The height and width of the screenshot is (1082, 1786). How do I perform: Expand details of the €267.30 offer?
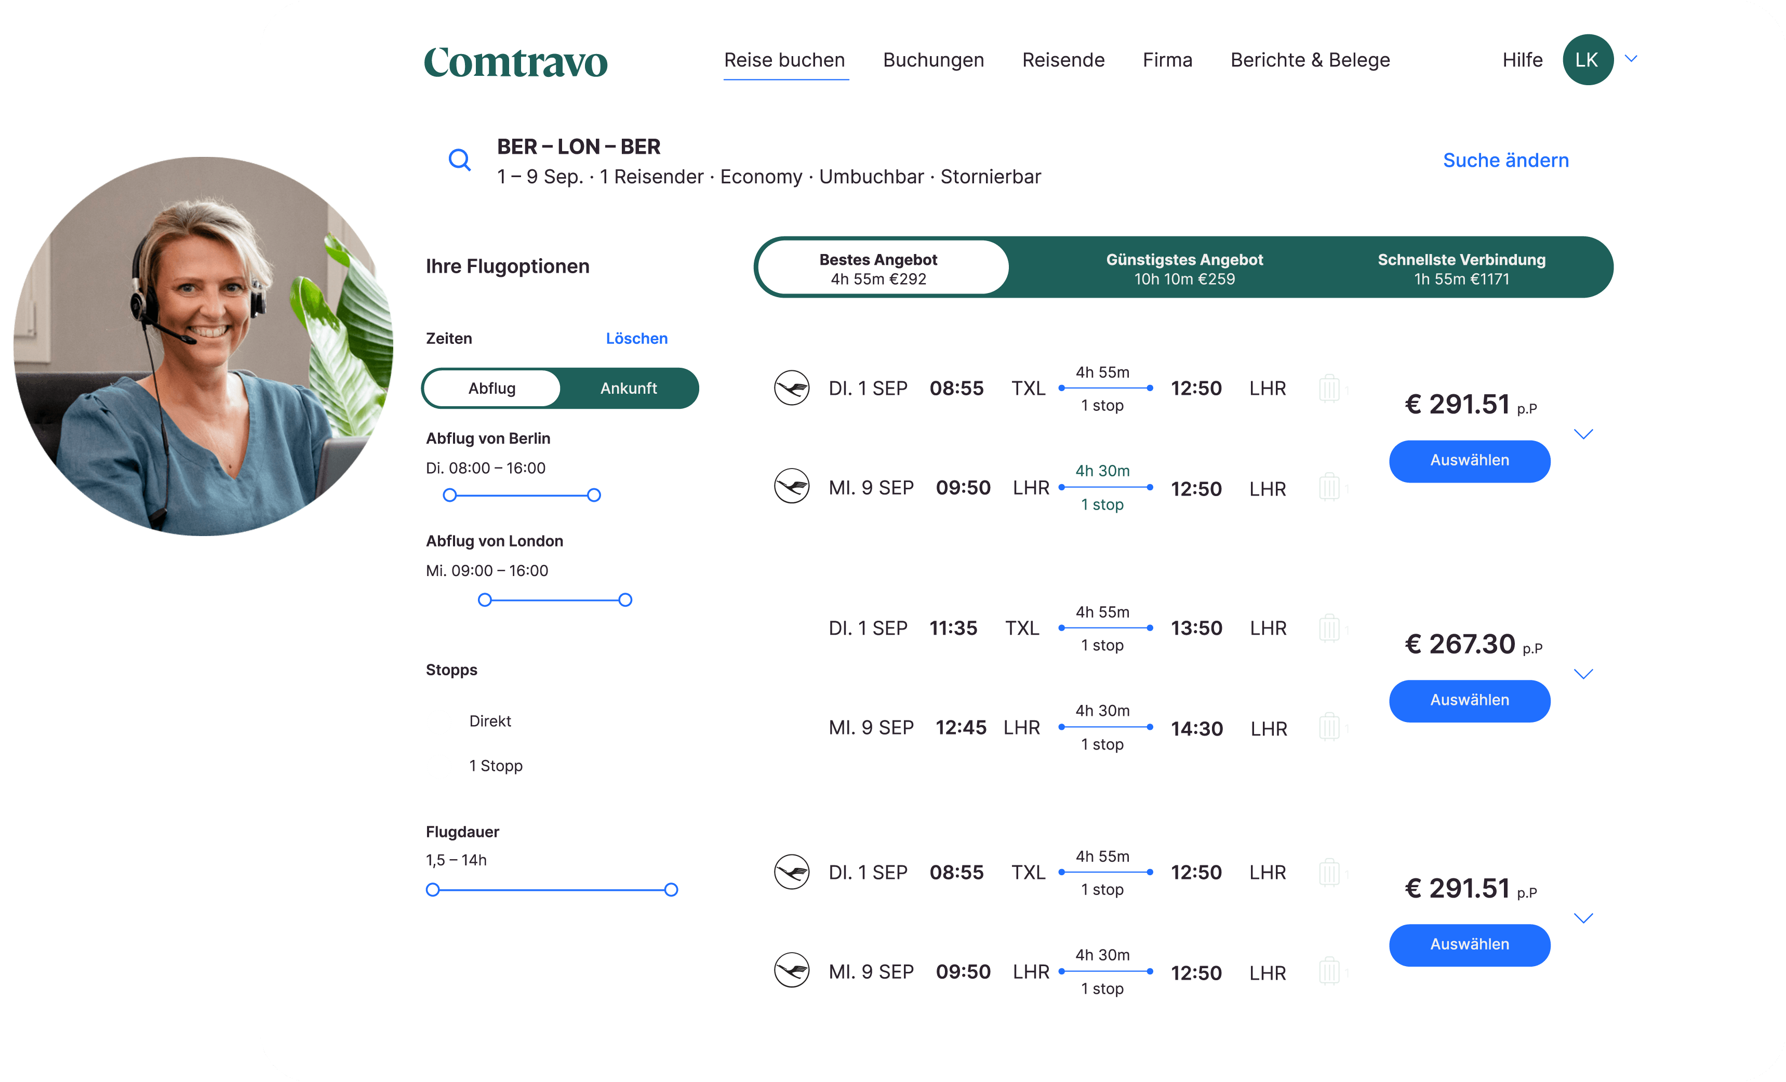1584,674
